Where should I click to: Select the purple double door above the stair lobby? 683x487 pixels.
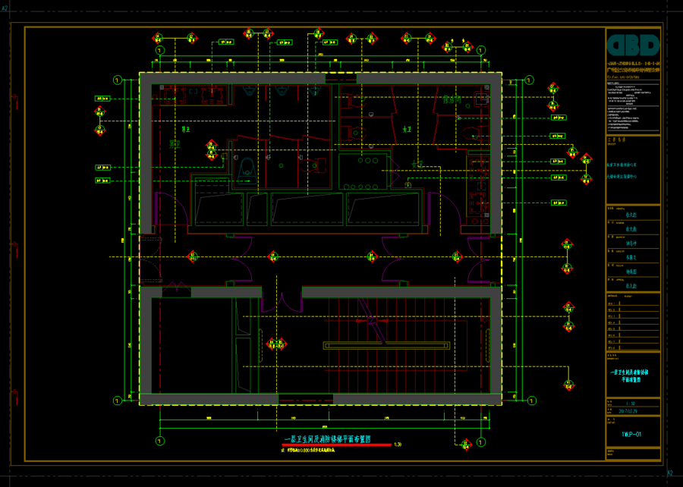coord(282,302)
